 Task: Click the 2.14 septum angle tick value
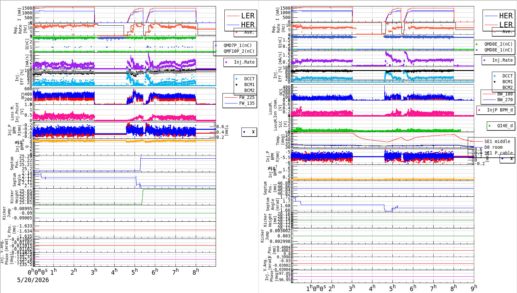27,173
